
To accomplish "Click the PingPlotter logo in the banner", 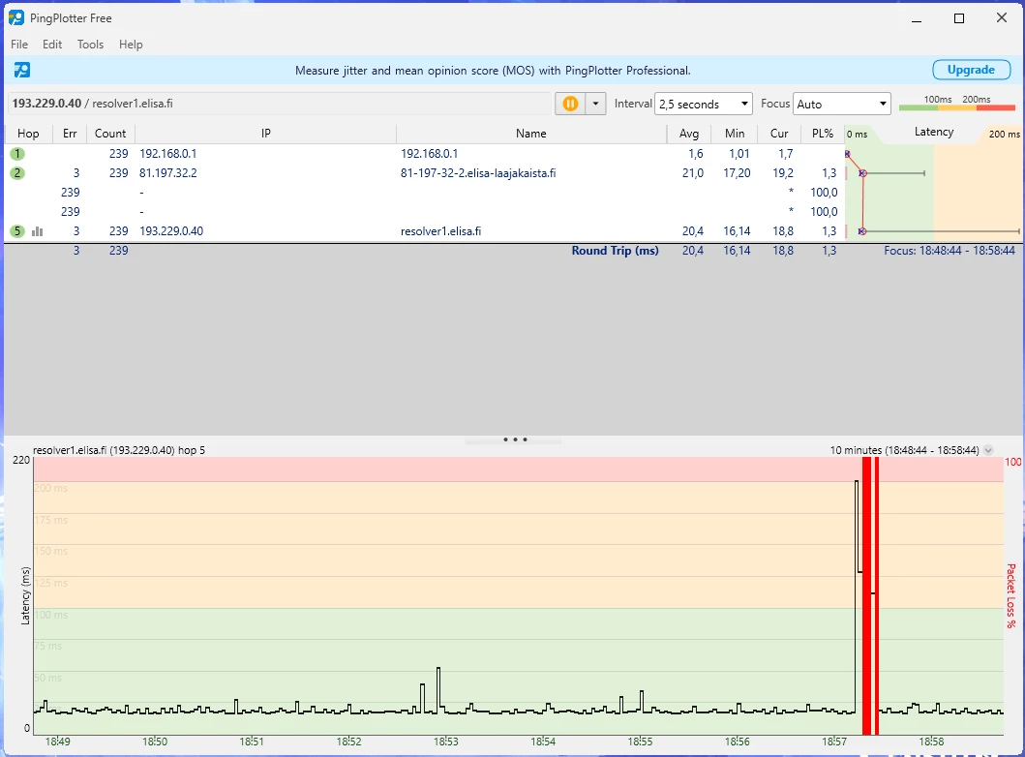I will coord(22,70).
